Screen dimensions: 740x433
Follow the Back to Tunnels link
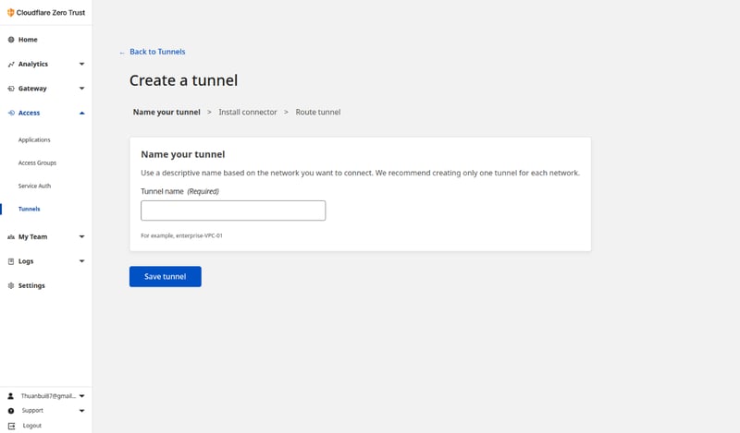tap(156, 52)
